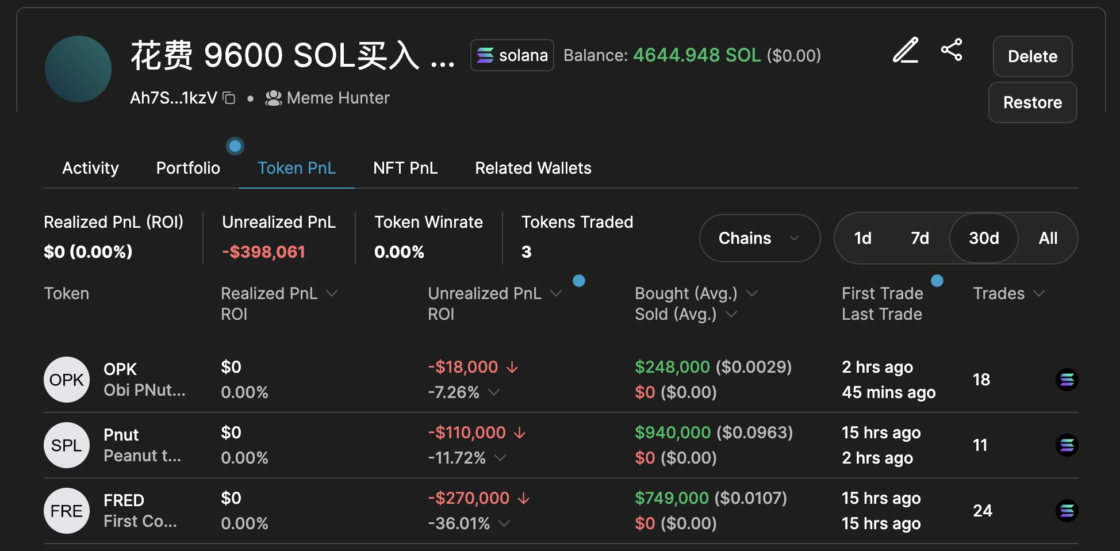Image resolution: width=1120 pixels, height=551 pixels.
Task: Click the edit pencil icon
Action: (906, 51)
